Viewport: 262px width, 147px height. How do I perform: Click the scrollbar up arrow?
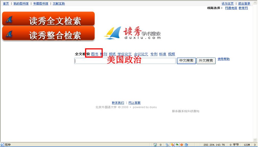coord(255,3)
